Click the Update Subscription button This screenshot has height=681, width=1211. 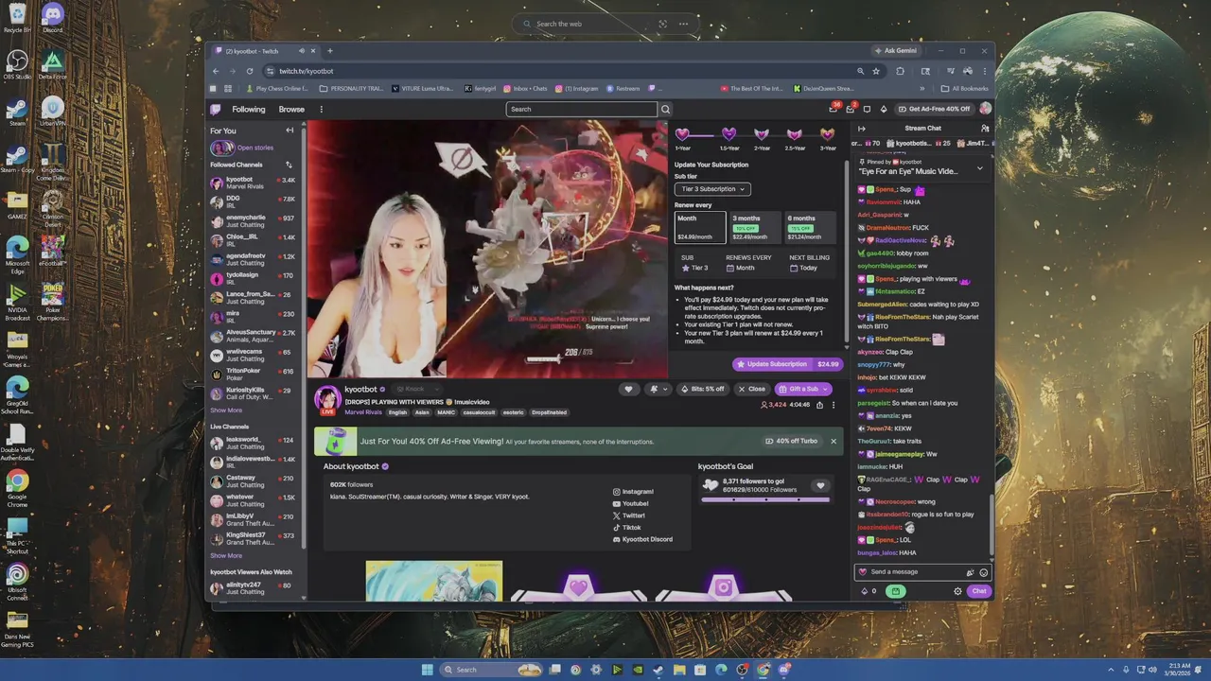(x=787, y=364)
